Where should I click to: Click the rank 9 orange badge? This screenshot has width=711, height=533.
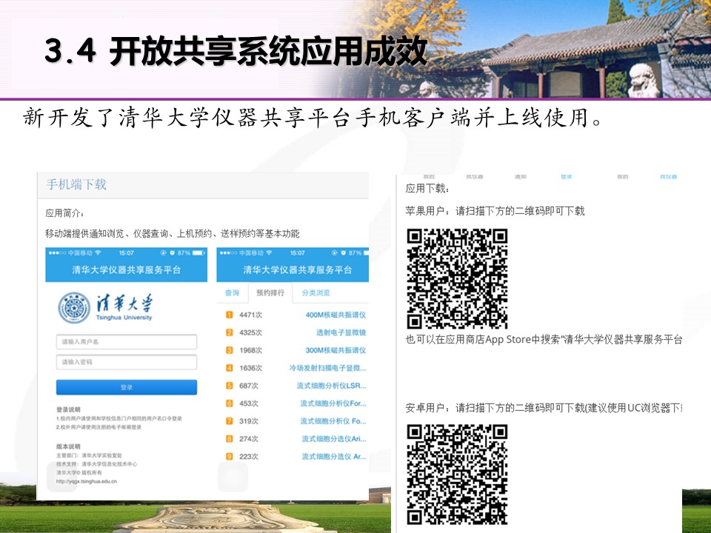pos(230,457)
